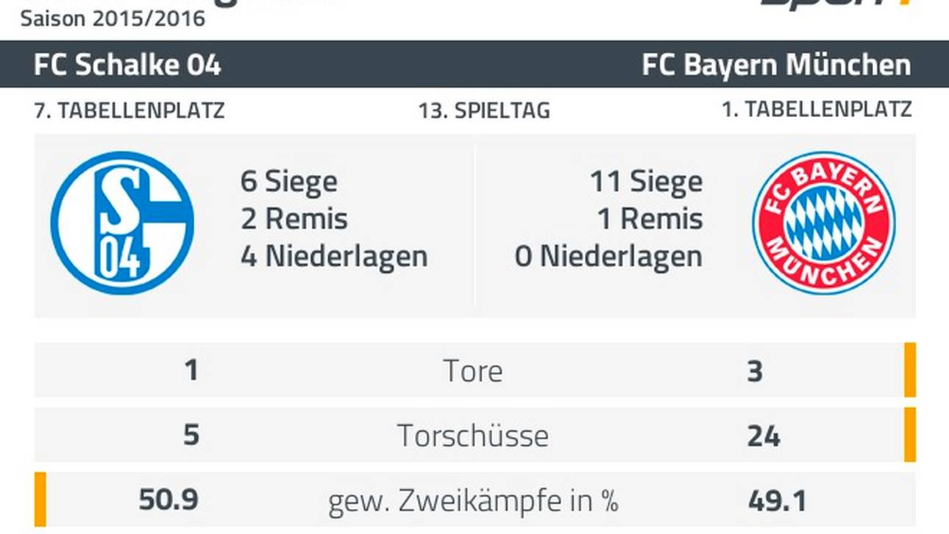The image size is (949, 534).
Task: Select the Torschüsse statistics row label
Action: point(473,435)
